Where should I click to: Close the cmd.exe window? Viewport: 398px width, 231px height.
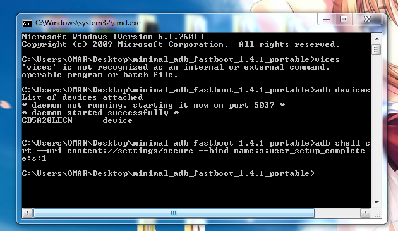(x=367, y=20)
